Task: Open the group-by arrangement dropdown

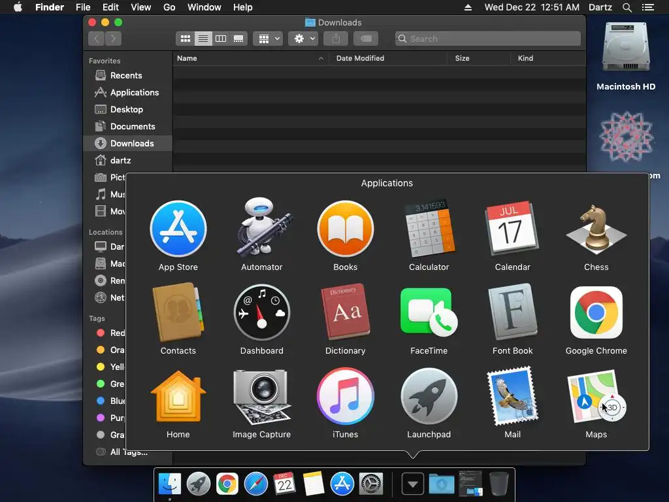Action: tap(268, 39)
